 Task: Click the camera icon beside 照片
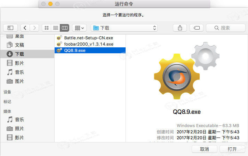coord(10,128)
